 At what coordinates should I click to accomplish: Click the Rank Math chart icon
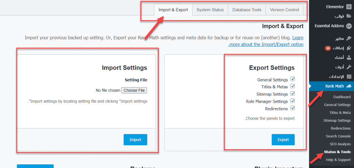click(349, 86)
